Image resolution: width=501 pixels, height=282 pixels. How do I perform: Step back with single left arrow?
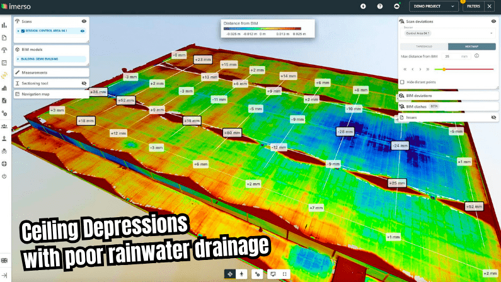tap(413, 69)
